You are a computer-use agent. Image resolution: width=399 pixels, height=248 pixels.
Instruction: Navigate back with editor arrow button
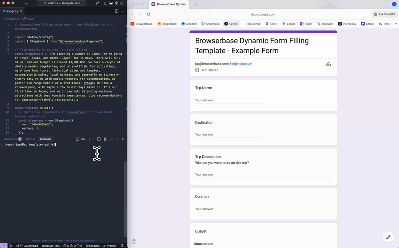click(x=27, y=3)
